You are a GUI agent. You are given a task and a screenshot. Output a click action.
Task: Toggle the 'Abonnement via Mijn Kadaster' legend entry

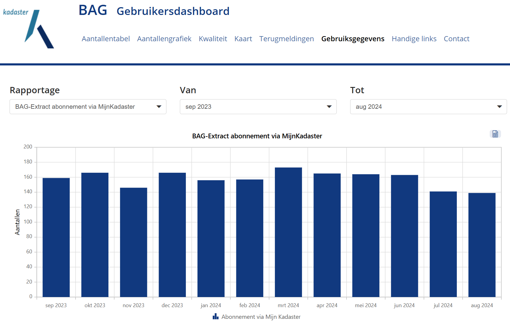(x=261, y=317)
